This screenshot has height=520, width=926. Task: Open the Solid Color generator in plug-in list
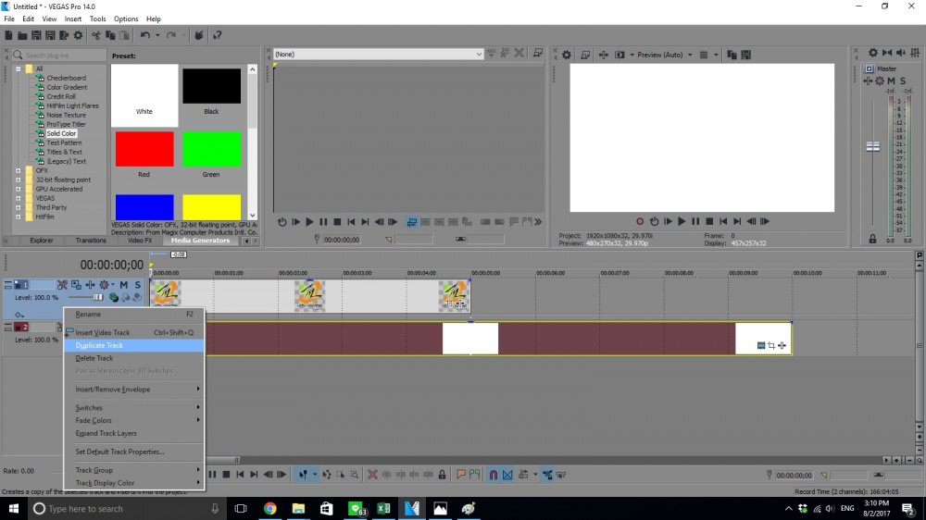click(x=61, y=133)
